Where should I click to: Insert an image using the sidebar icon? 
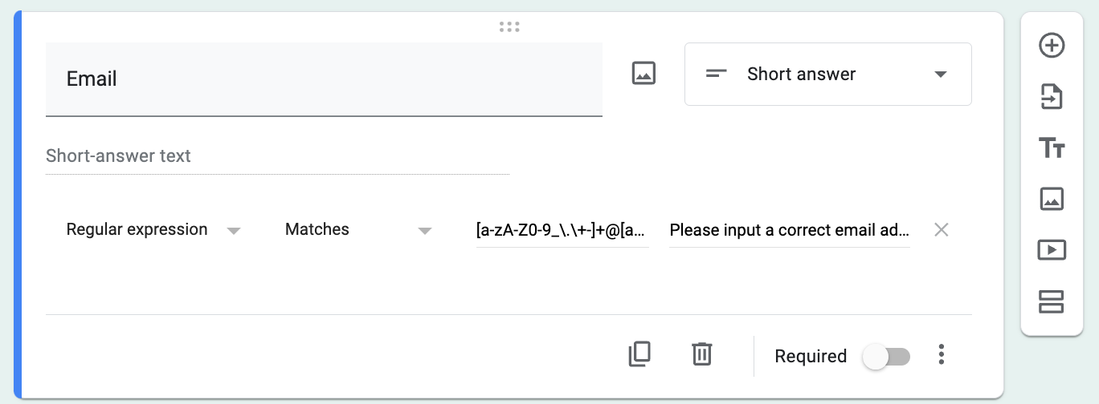pos(1052,199)
